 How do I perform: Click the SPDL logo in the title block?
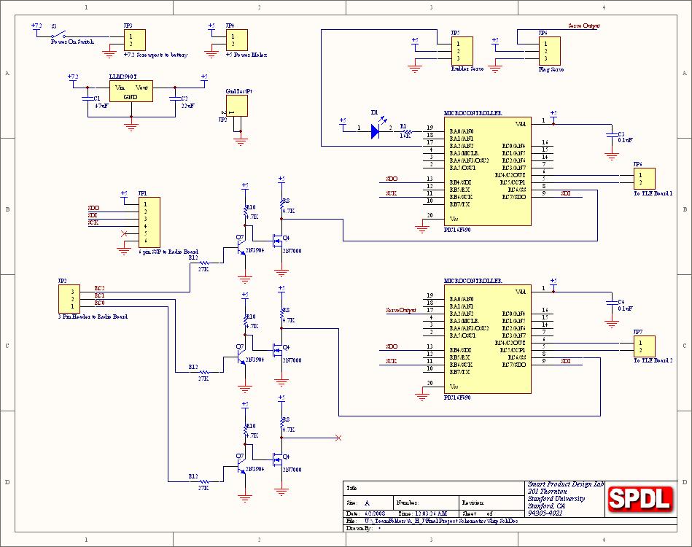(640, 499)
